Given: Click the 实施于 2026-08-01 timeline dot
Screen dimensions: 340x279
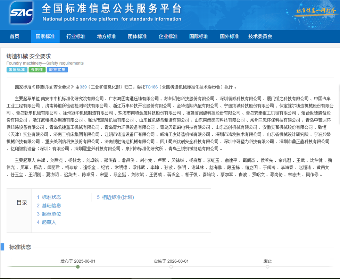Looking at the screenshot, I should (x=171, y=267).
